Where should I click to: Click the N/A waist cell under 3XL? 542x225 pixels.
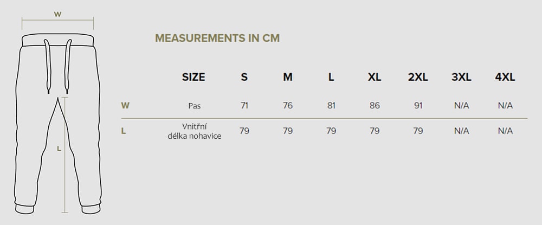pos(461,106)
